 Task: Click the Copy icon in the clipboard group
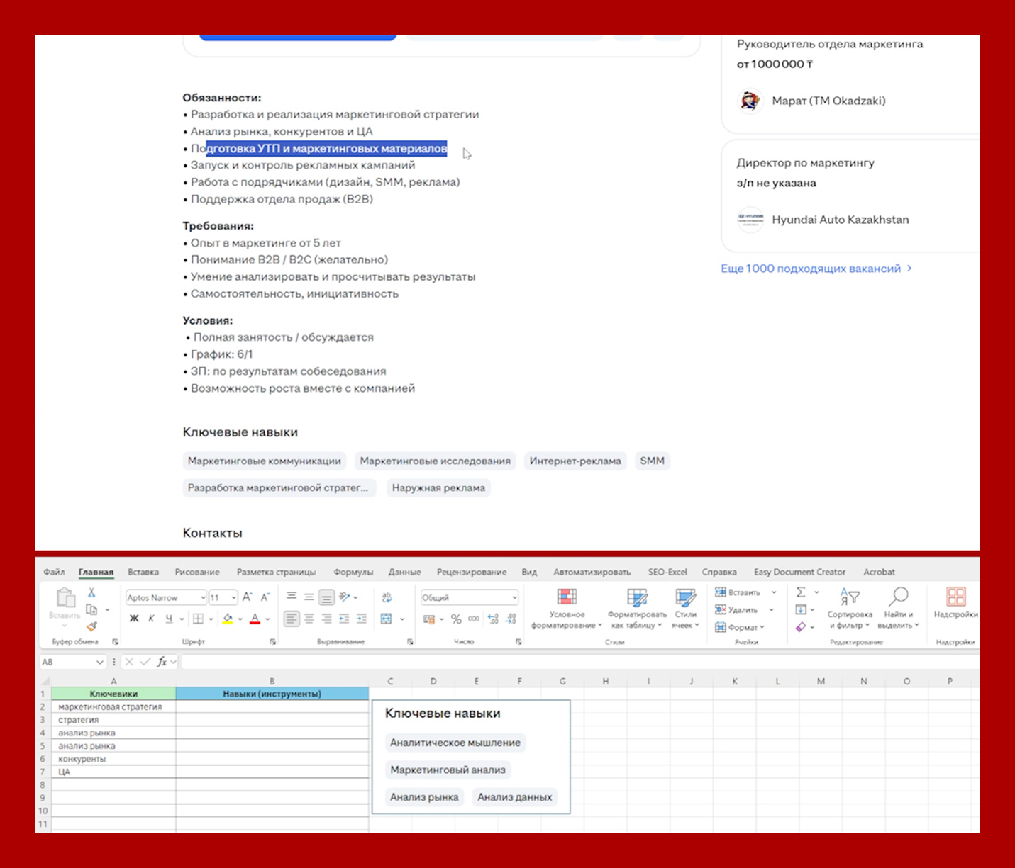tap(91, 609)
